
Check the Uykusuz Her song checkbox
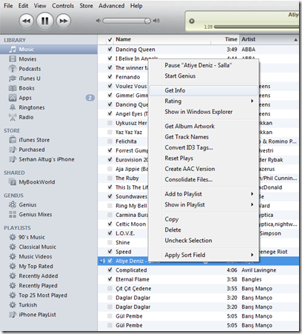click(110, 123)
